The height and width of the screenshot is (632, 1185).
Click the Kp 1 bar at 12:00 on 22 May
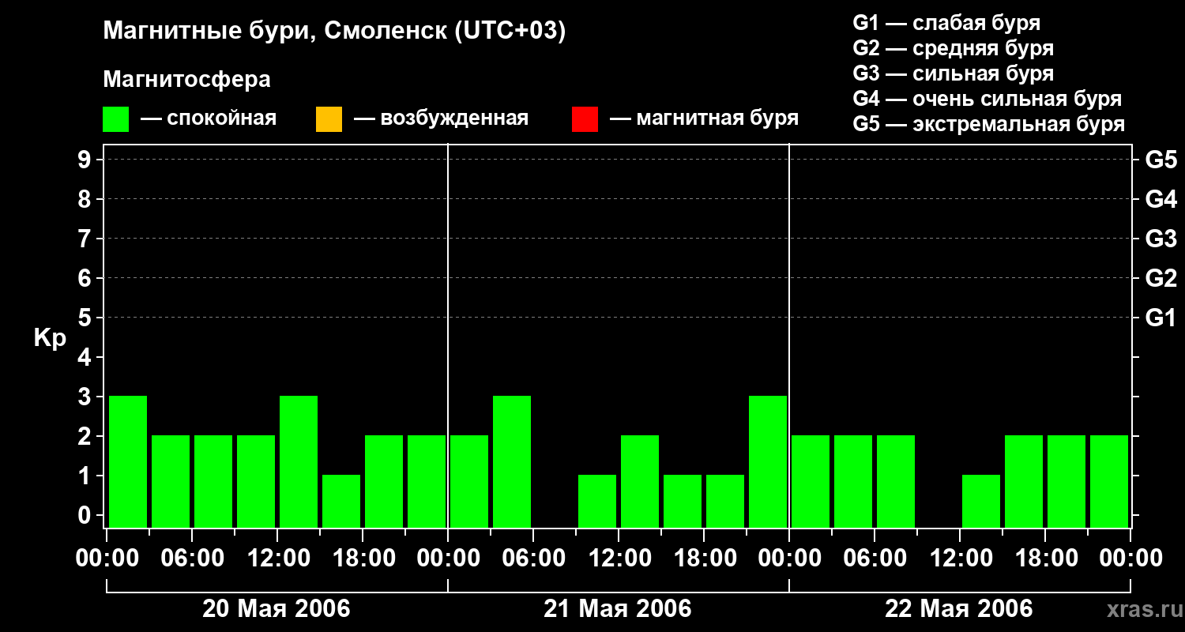click(981, 501)
